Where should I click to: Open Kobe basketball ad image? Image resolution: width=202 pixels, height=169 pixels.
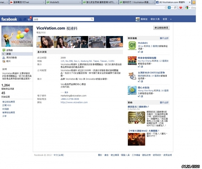[x=136, y=139]
